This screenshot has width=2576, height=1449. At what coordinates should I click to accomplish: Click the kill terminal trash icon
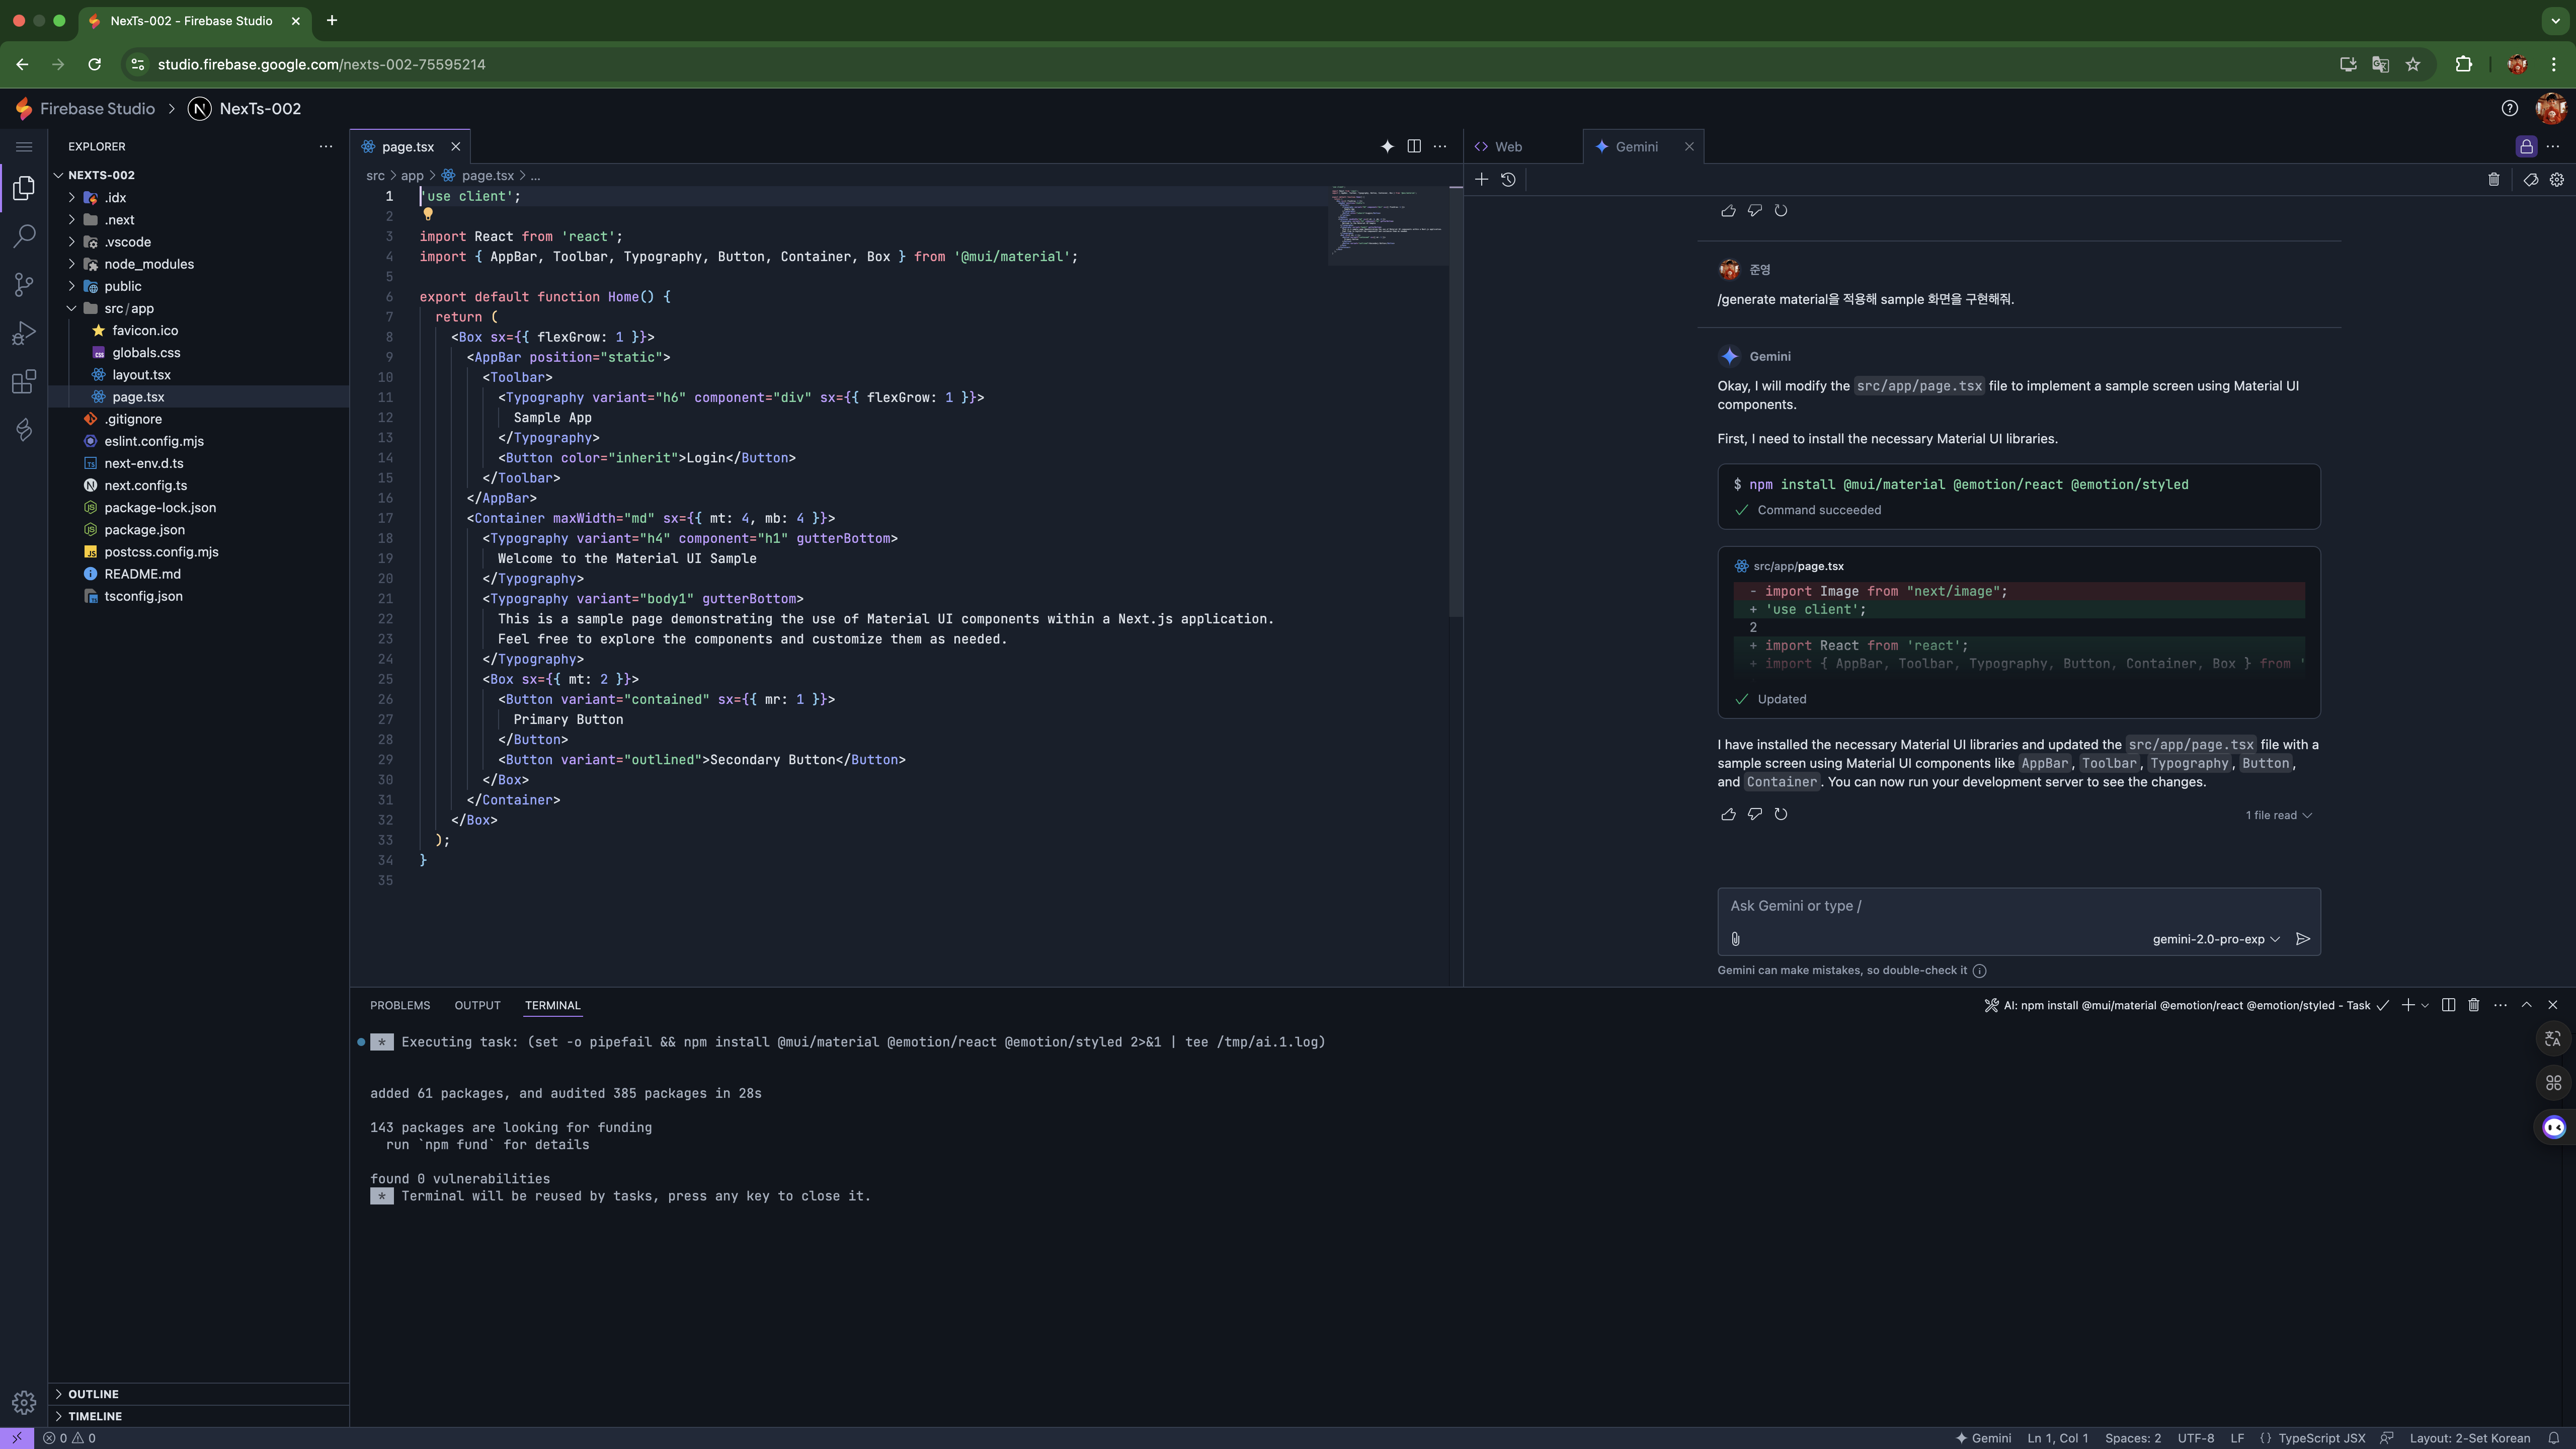[2474, 1005]
